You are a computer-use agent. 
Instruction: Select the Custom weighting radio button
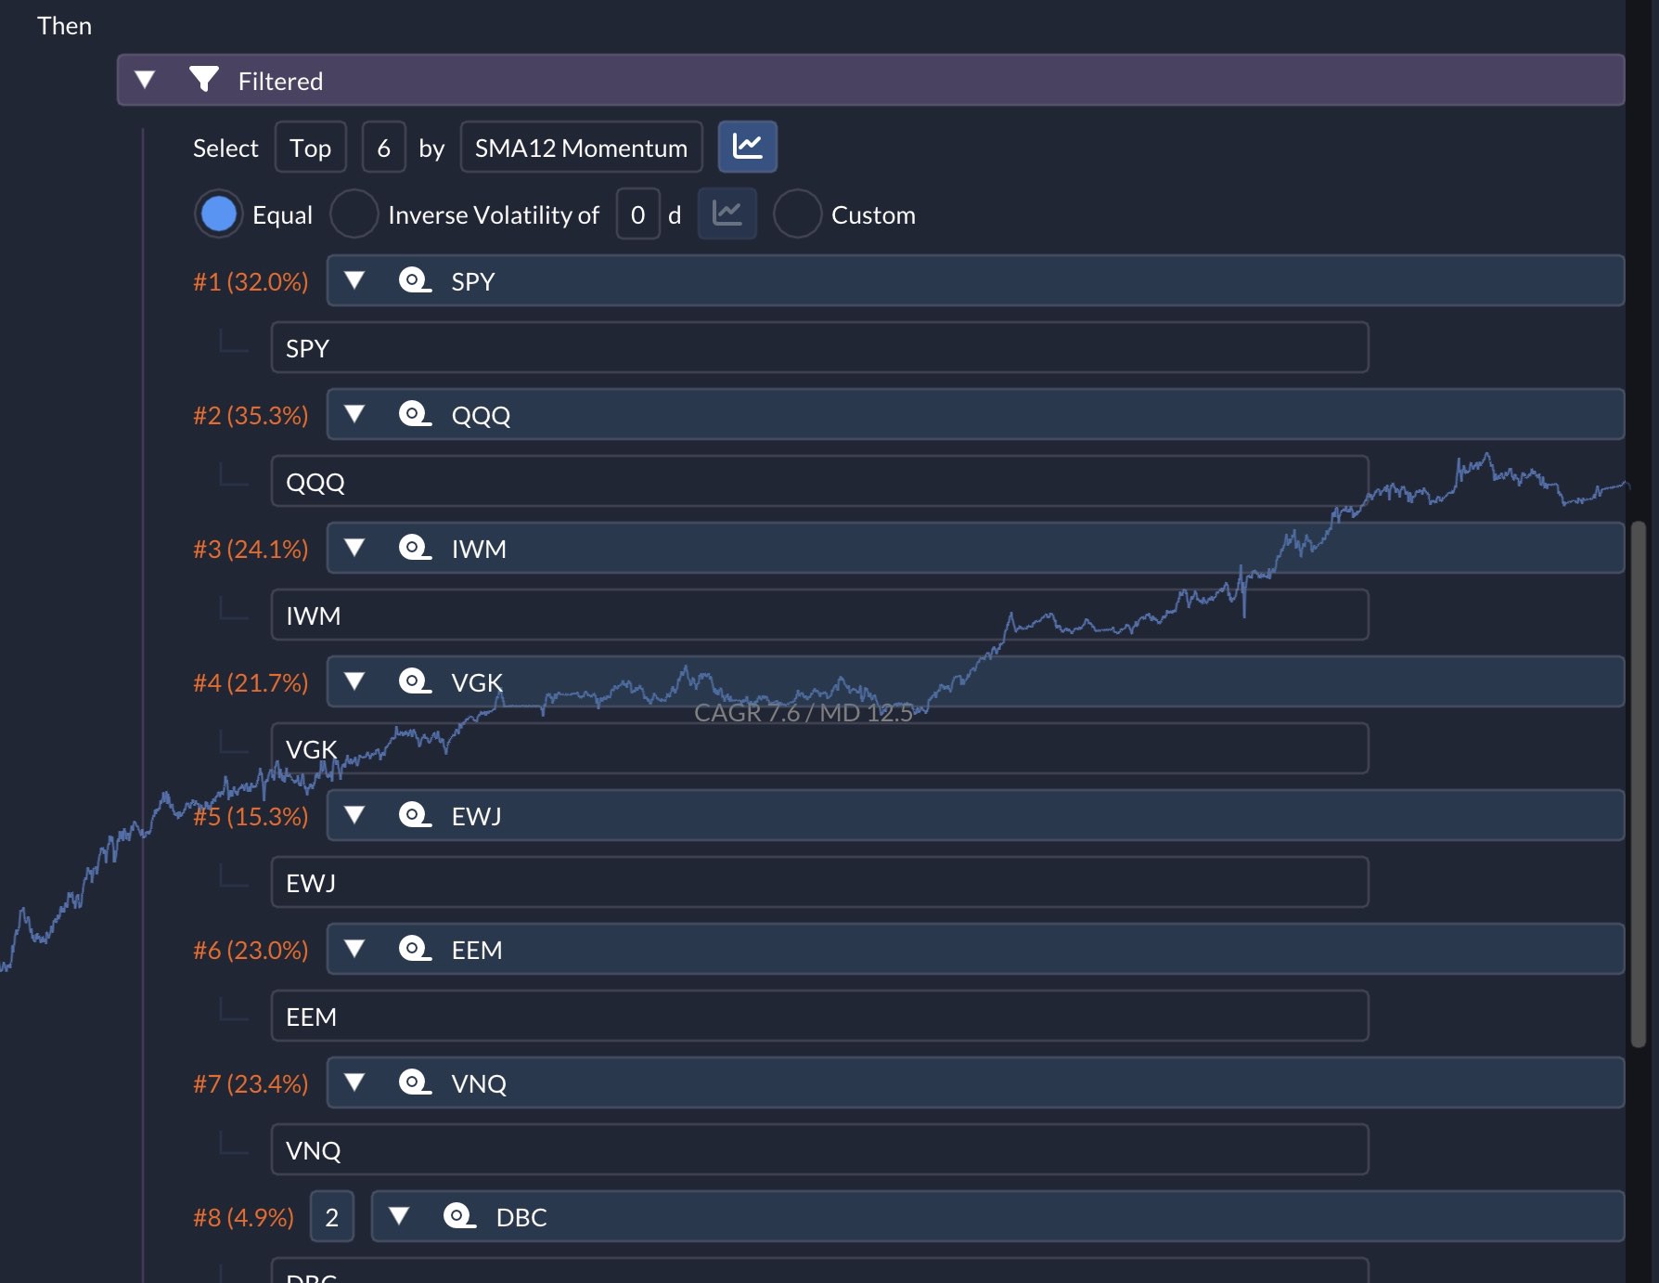click(798, 214)
